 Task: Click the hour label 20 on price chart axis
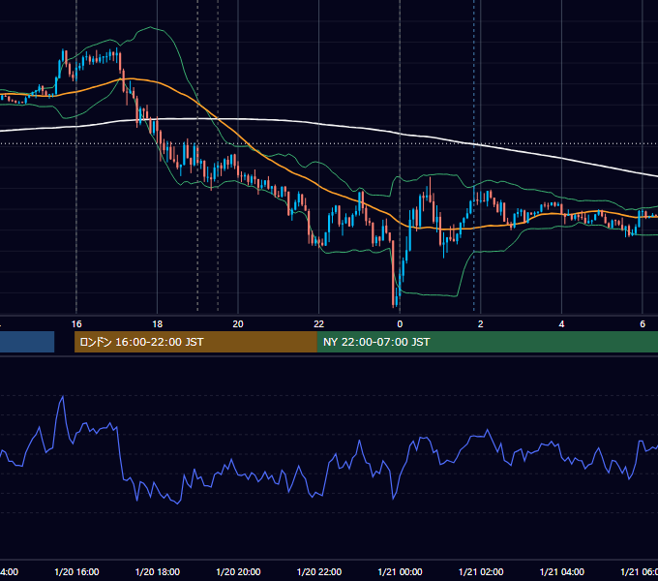pos(238,324)
